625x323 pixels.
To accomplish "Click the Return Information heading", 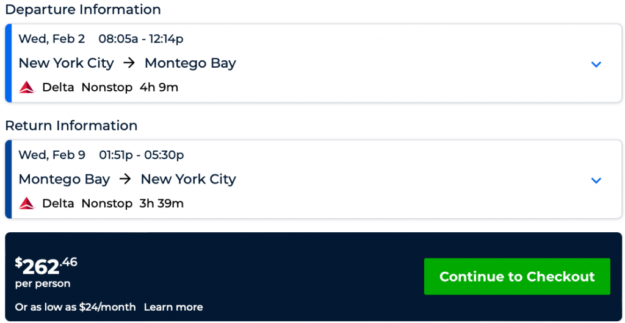I will 71,126.
